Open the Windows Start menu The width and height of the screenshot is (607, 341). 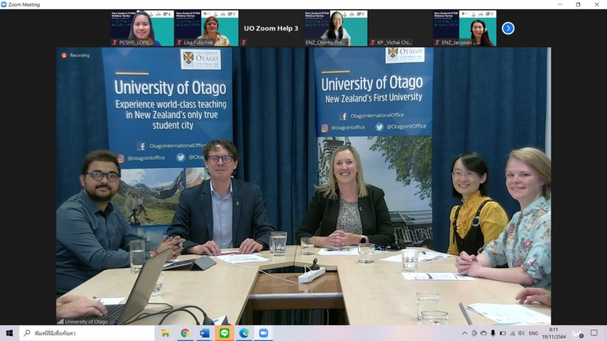point(9,333)
